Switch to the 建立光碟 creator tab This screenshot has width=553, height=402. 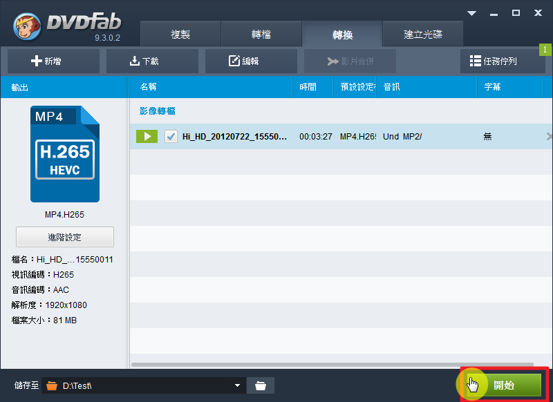(x=423, y=35)
